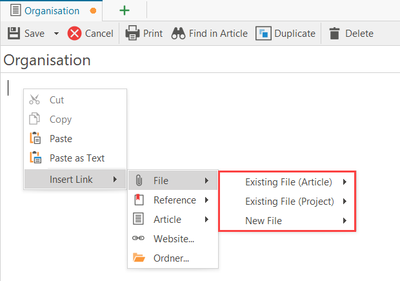
Task: Click the Find in Article binoculars icon
Action: point(179,33)
